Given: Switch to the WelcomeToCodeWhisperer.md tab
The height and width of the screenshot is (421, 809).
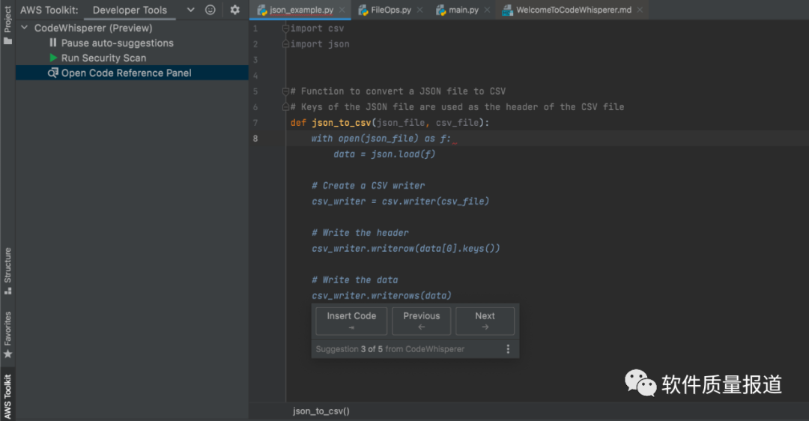Looking at the screenshot, I should [574, 10].
